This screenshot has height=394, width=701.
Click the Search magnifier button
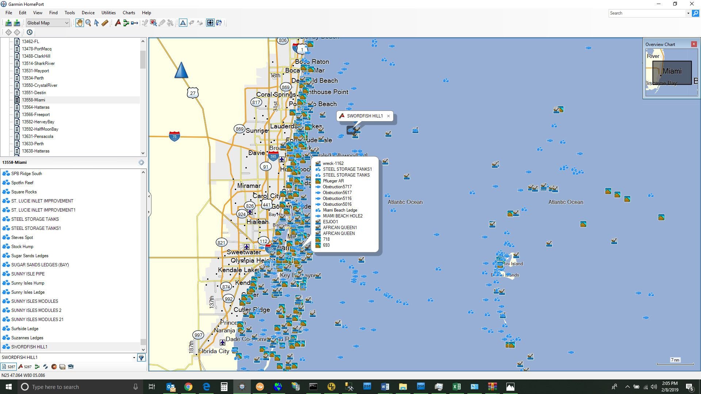point(696,13)
